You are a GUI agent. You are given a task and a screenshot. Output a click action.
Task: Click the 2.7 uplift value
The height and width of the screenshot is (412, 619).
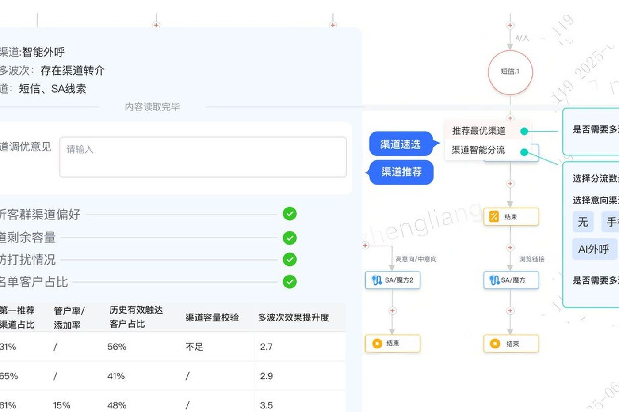(266, 347)
